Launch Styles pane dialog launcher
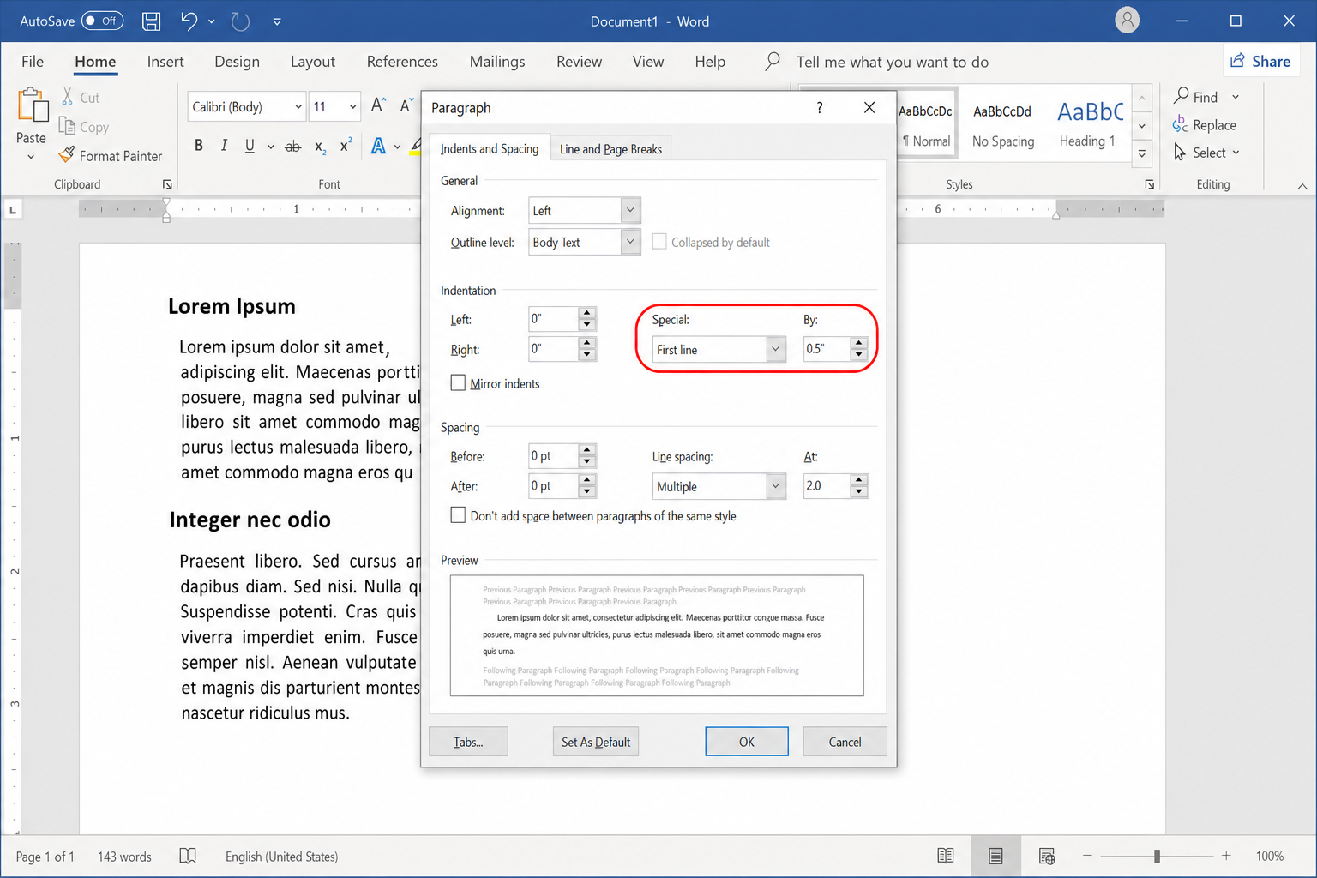 (1149, 184)
